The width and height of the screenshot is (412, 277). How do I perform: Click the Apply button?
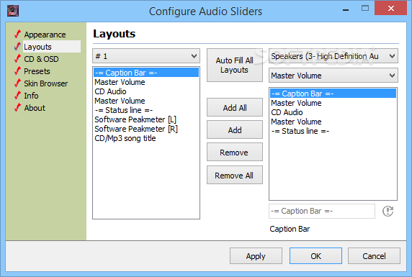tap(256, 256)
